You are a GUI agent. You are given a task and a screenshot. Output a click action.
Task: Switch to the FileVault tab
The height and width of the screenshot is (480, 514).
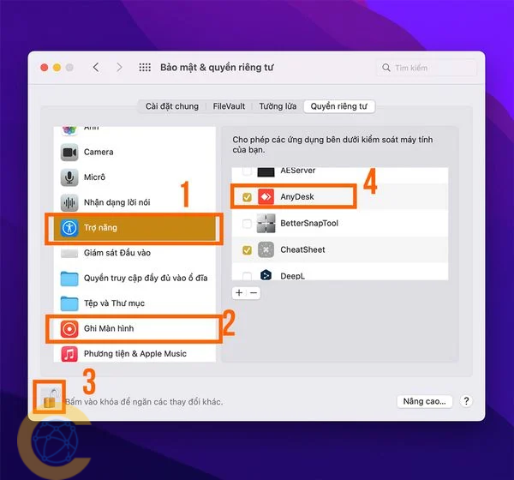point(229,106)
